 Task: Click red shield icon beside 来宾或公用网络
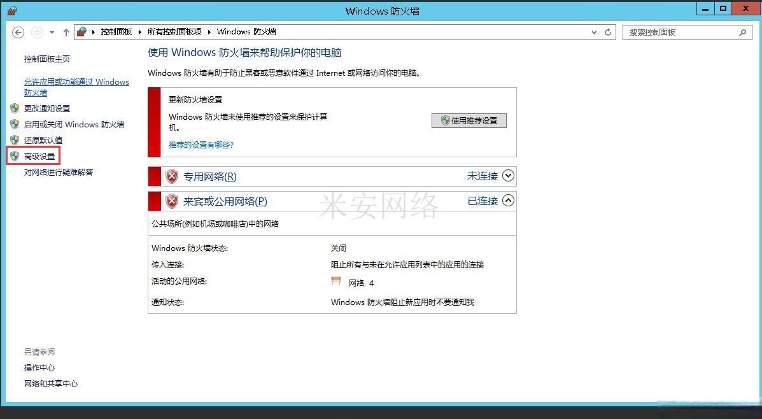point(171,201)
